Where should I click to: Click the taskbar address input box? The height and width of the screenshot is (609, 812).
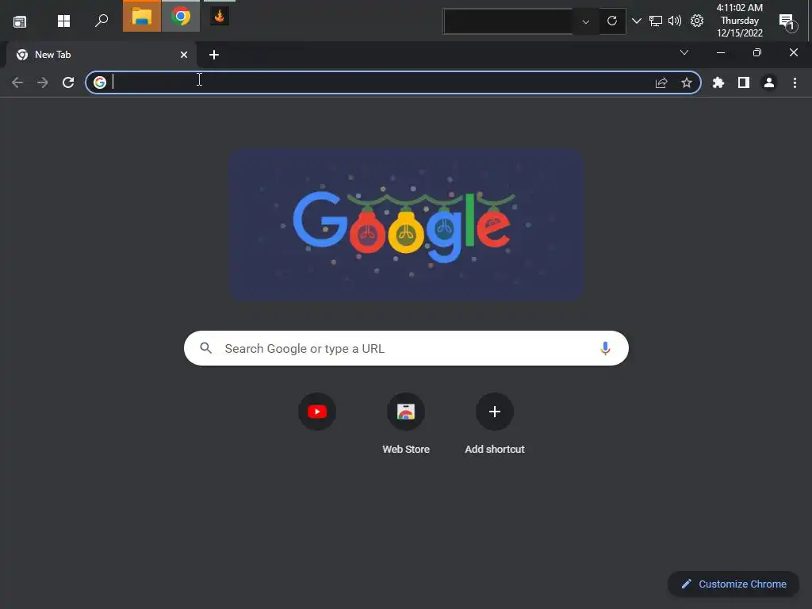pyautogui.click(x=508, y=21)
